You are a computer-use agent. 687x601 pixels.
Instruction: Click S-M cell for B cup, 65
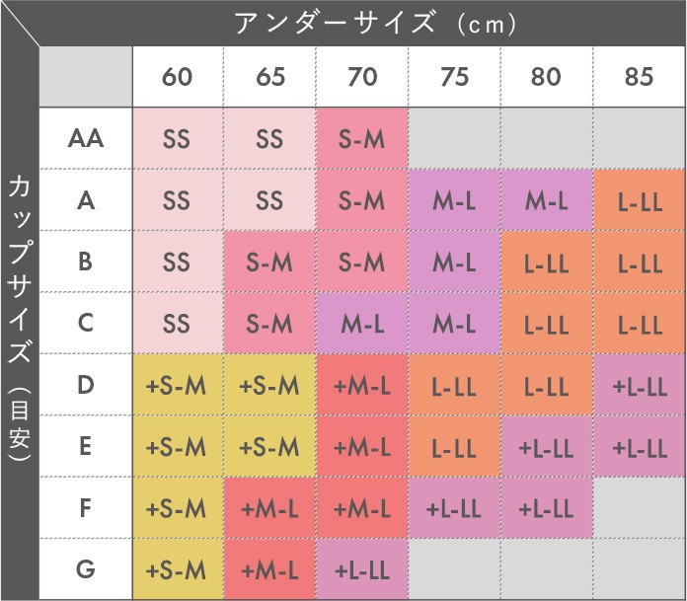269,262
